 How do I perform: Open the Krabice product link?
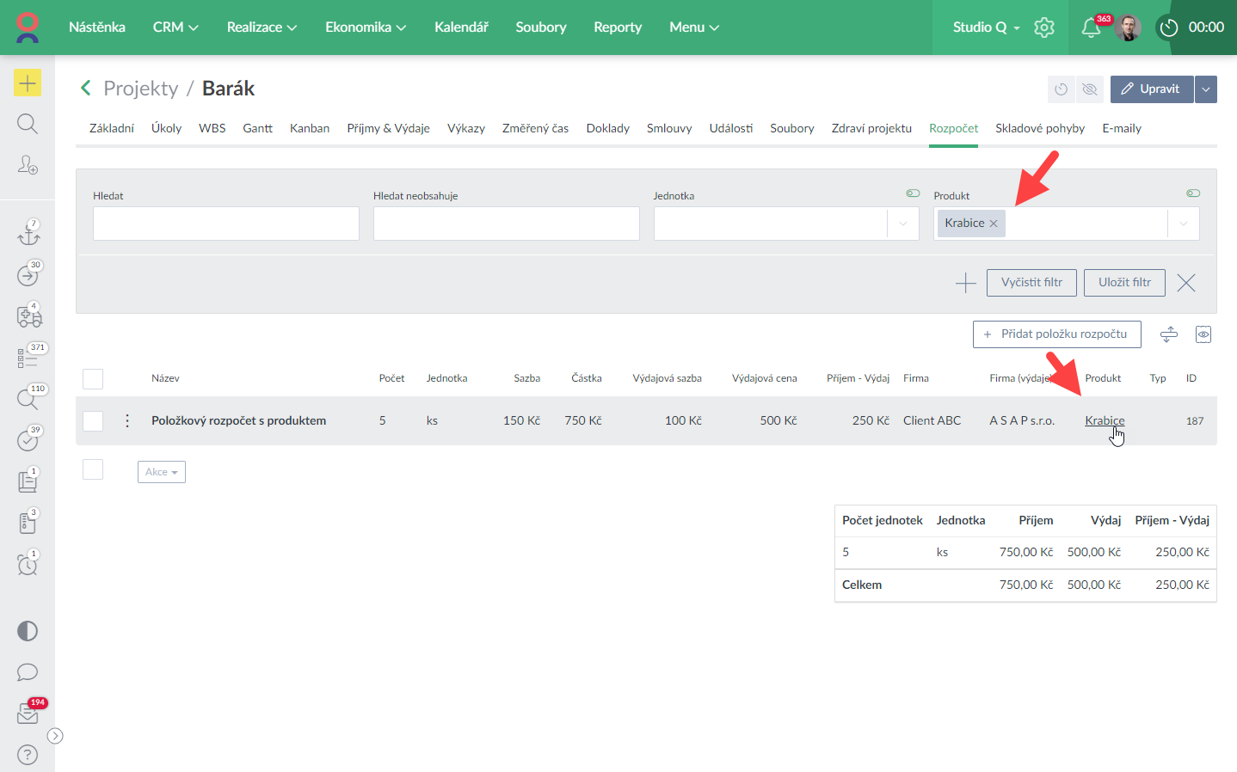coord(1105,420)
